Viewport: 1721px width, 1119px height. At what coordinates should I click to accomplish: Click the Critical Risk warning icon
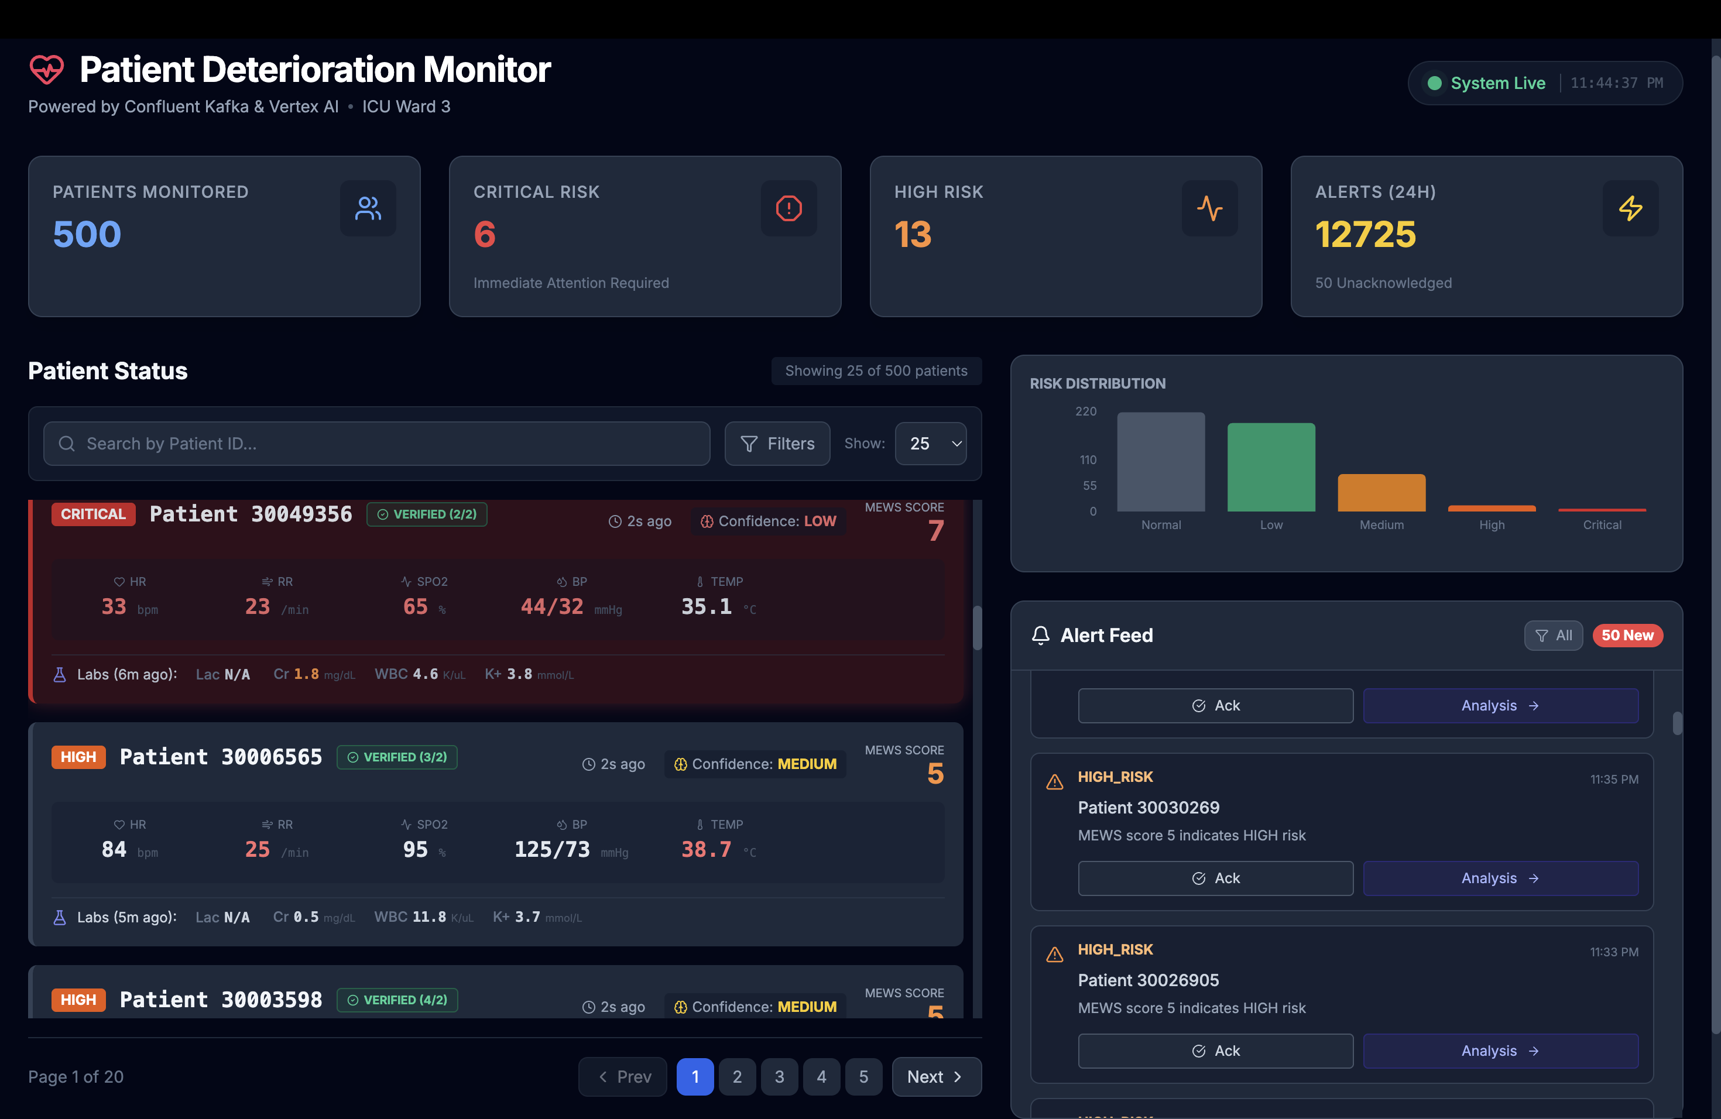click(x=788, y=208)
